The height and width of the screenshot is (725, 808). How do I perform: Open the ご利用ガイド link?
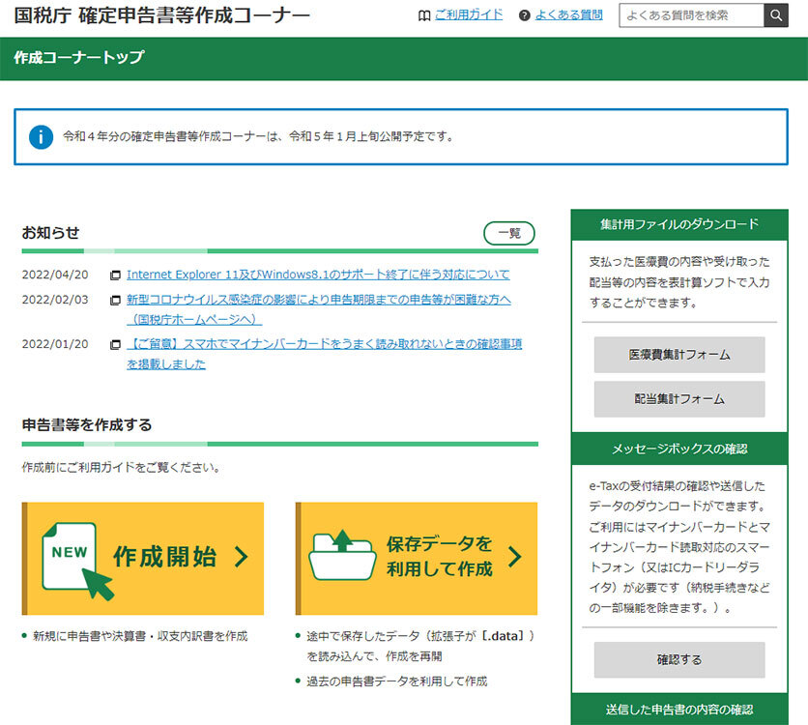coord(469,15)
